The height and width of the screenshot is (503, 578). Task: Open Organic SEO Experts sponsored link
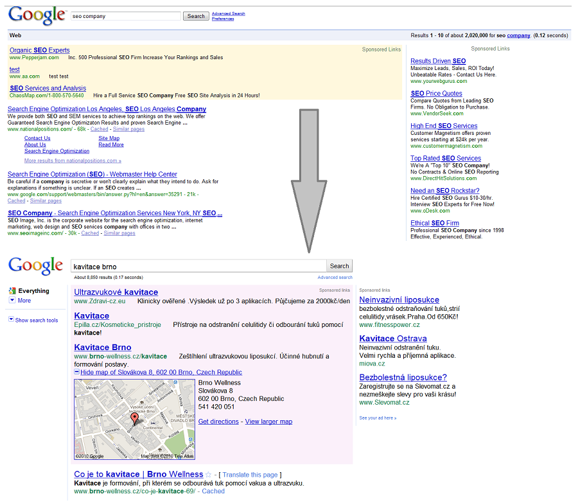point(39,50)
